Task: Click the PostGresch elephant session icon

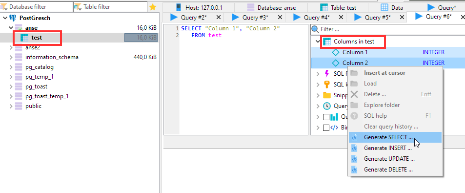Action: pos(13,18)
